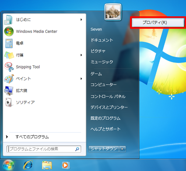Click the 電卓 label
This screenshot has width=186, height=171.
click(x=20, y=43)
